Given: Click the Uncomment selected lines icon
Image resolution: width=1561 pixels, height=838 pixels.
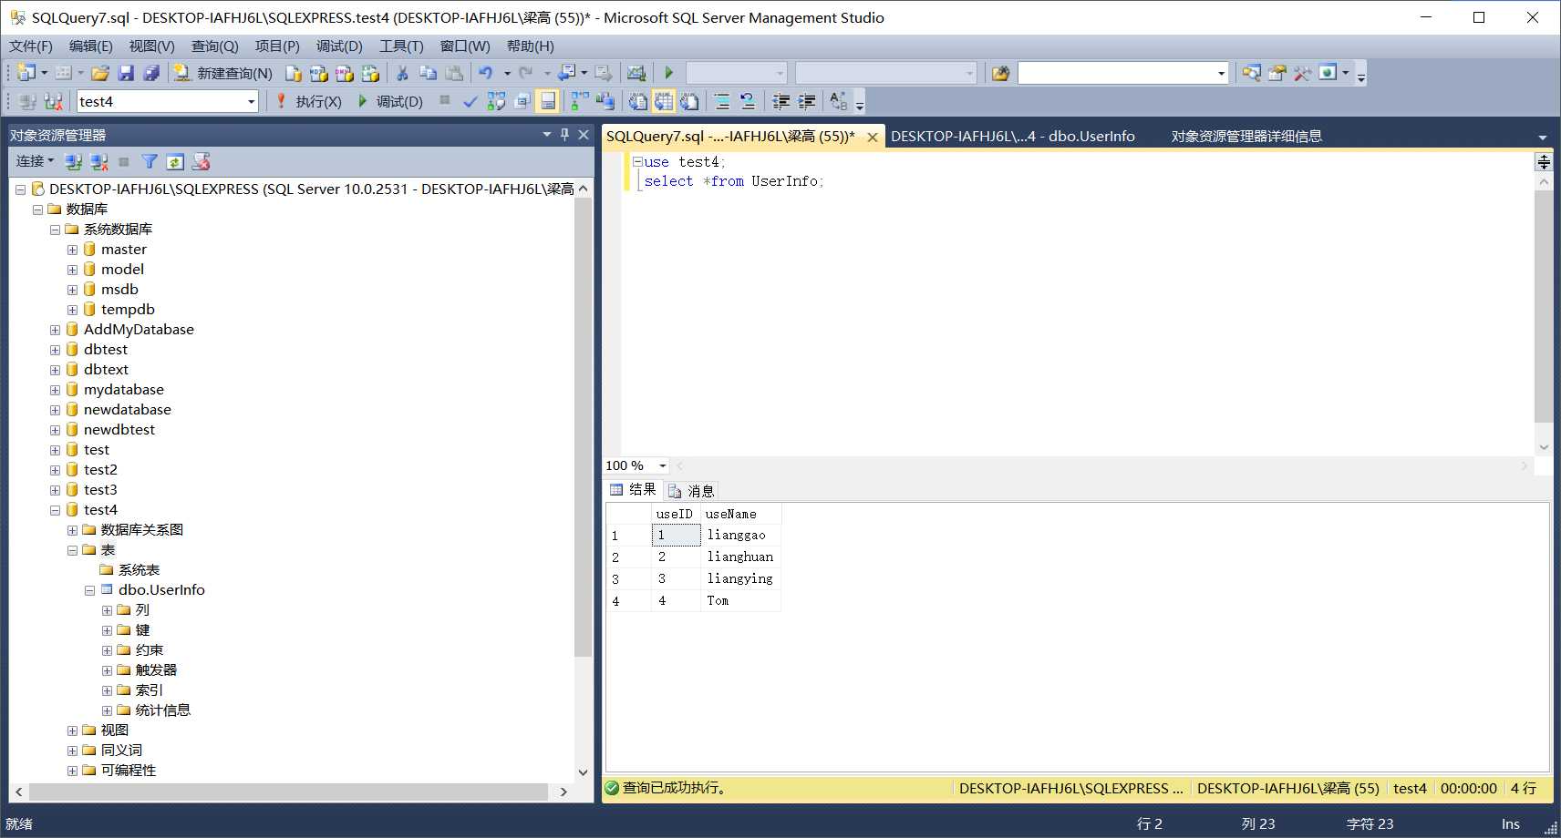Looking at the screenshot, I should click(x=747, y=101).
